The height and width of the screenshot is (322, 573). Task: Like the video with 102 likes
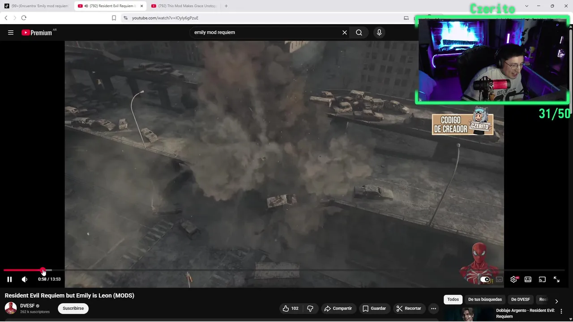[291, 309]
